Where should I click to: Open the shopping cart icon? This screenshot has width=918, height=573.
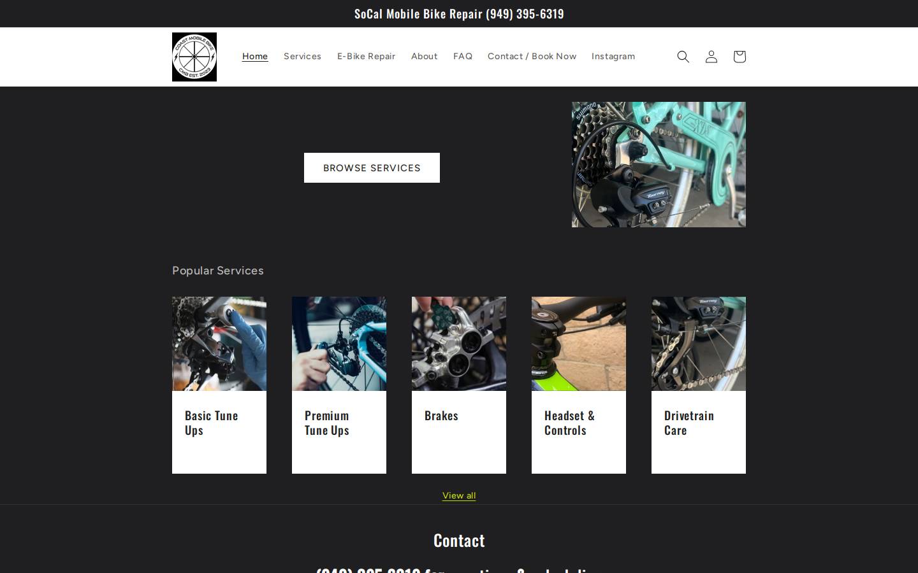click(739, 57)
